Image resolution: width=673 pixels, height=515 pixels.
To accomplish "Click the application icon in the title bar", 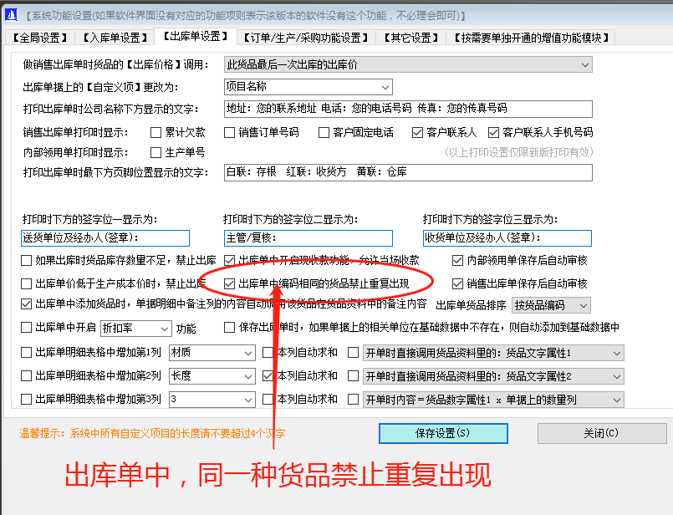I will pos(11,12).
